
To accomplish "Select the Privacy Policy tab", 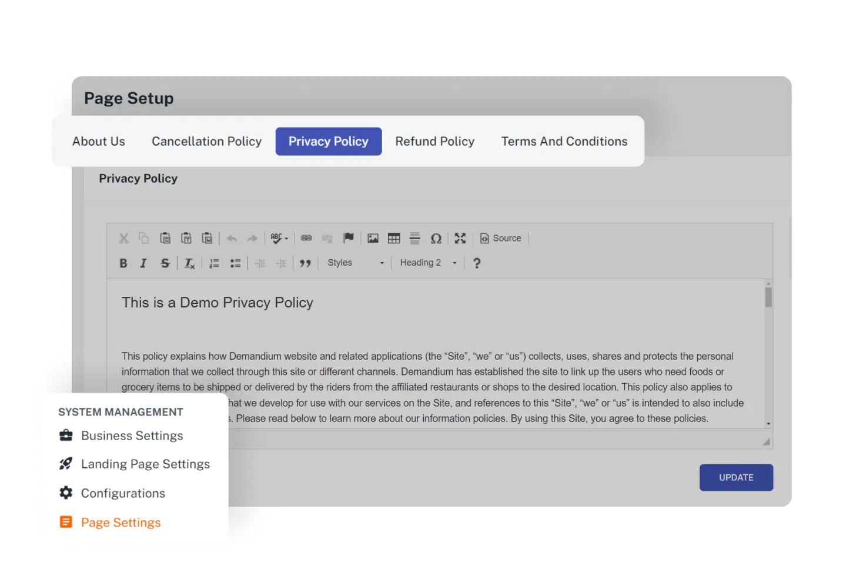I will (329, 141).
